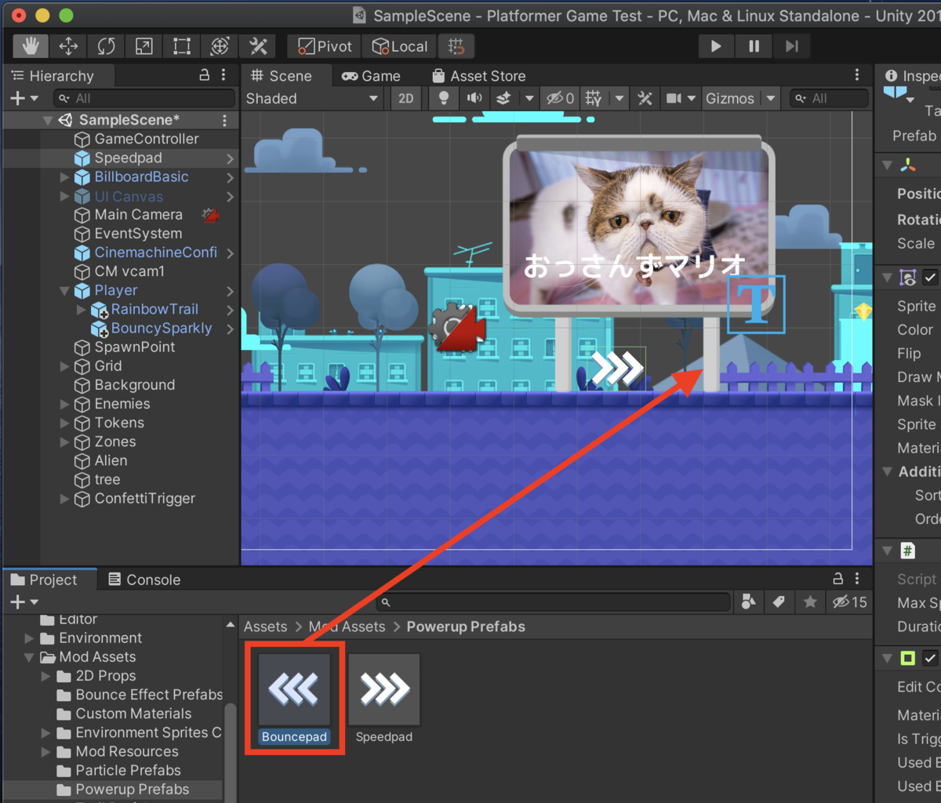Click the Project search field
Viewport: 941px width, 803px height.
[554, 602]
